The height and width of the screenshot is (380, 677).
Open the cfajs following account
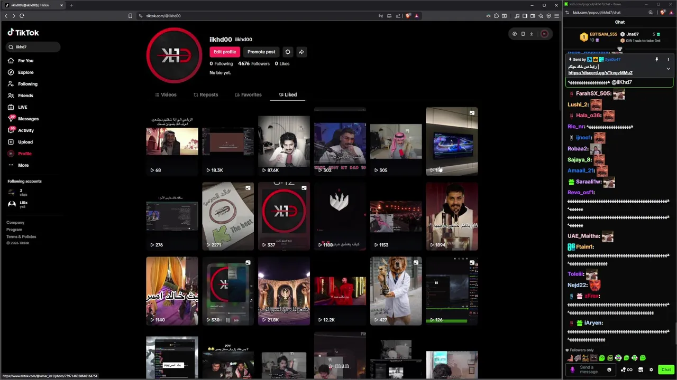(x=18, y=193)
